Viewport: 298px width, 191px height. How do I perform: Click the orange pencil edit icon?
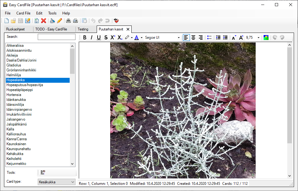60,21
